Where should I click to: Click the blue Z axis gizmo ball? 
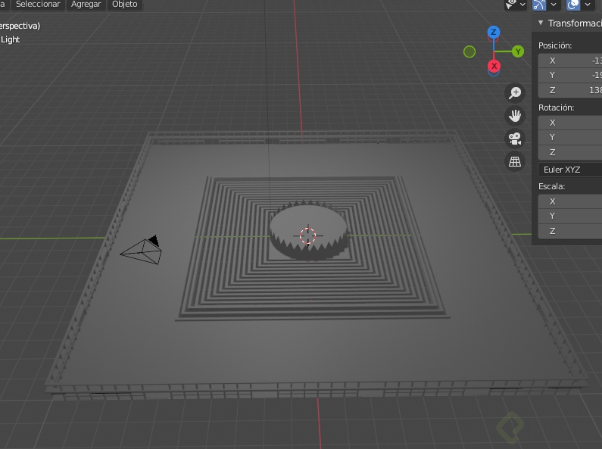[x=494, y=32]
